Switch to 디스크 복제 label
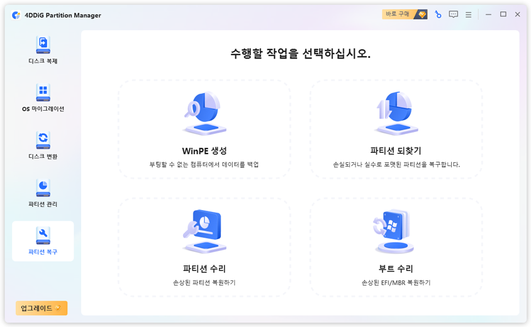This screenshot has width=531, height=327. point(43,61)
